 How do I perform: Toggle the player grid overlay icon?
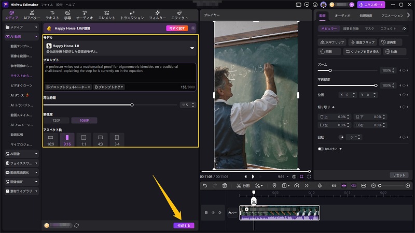tap(301, 177)
